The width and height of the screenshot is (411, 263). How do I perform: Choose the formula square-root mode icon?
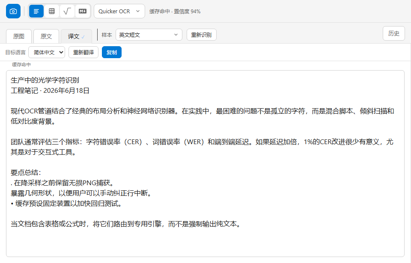click(x=67, y=11)
